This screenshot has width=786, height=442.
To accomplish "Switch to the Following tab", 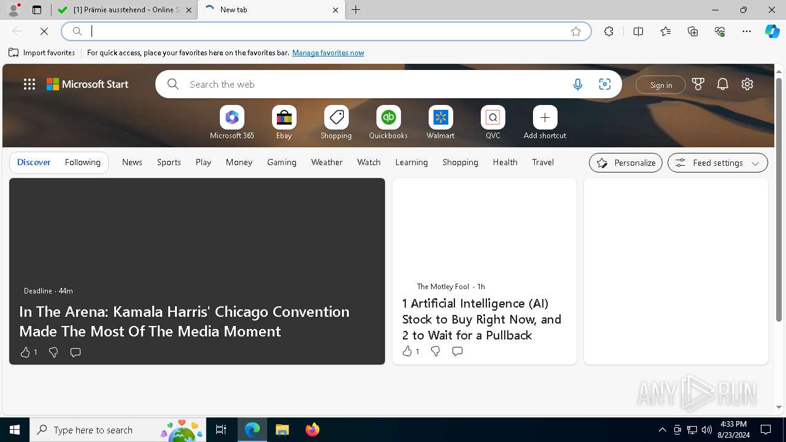I will click(82, 163).
